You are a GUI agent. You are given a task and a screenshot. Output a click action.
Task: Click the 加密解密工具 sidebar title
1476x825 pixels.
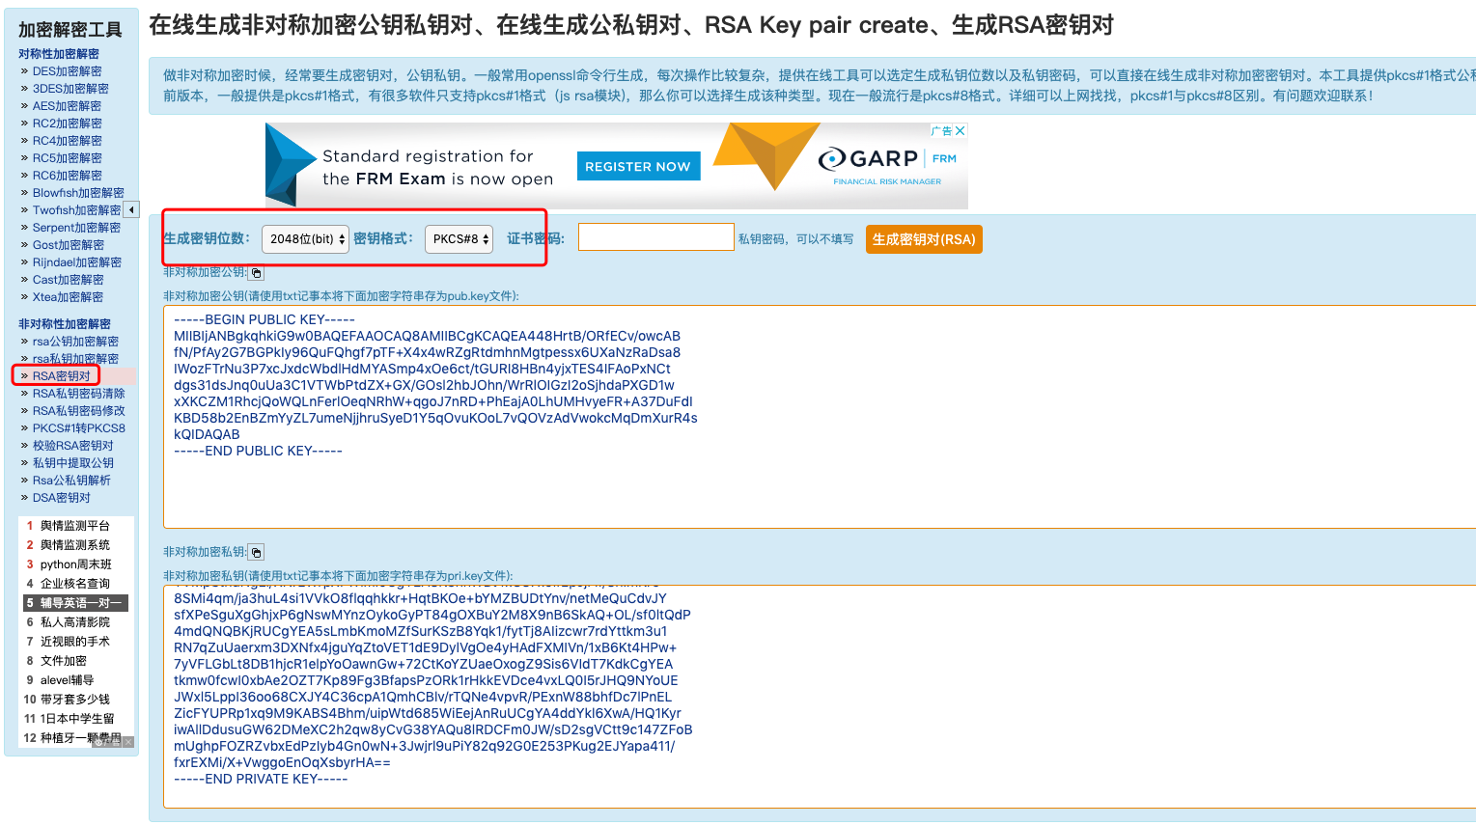(70, 30)
